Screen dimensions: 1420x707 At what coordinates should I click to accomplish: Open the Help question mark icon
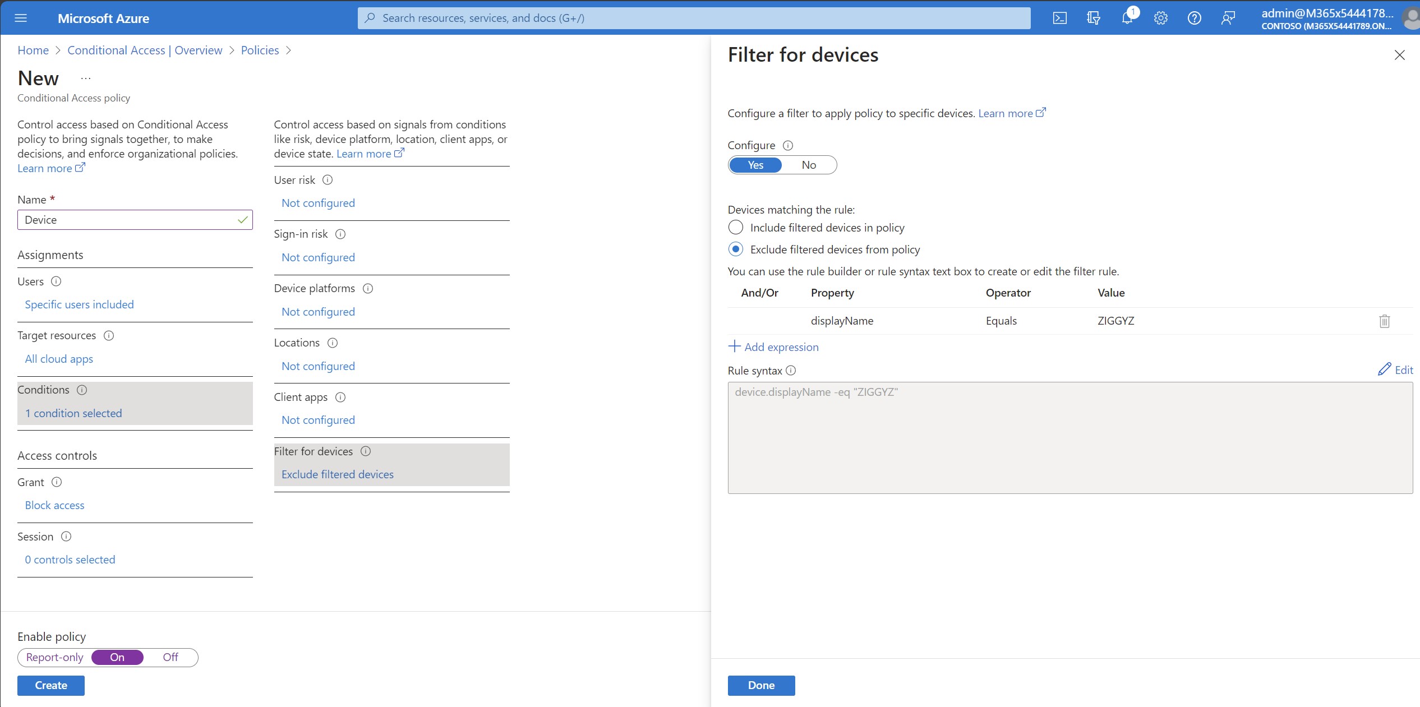tap(1194, 18)
